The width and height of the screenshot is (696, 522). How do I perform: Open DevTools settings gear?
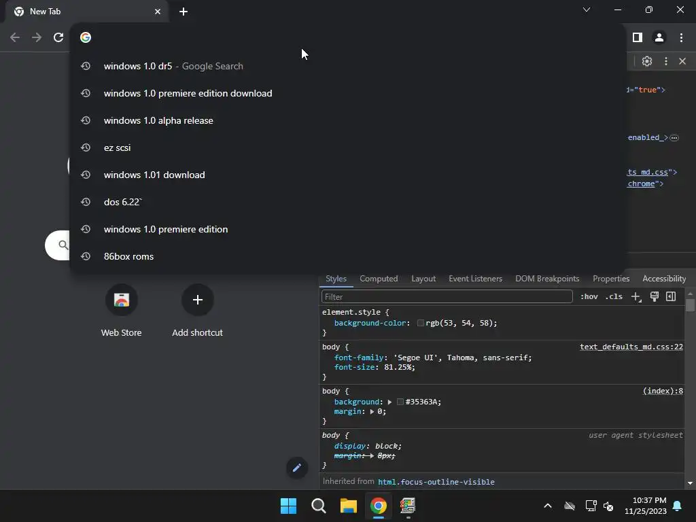[647, 60]
